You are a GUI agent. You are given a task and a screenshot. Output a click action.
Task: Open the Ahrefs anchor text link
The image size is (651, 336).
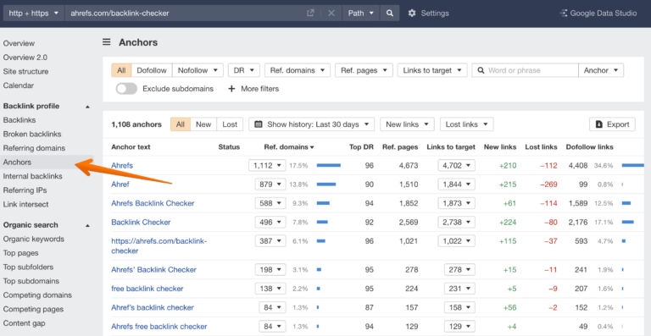[122, 165]
